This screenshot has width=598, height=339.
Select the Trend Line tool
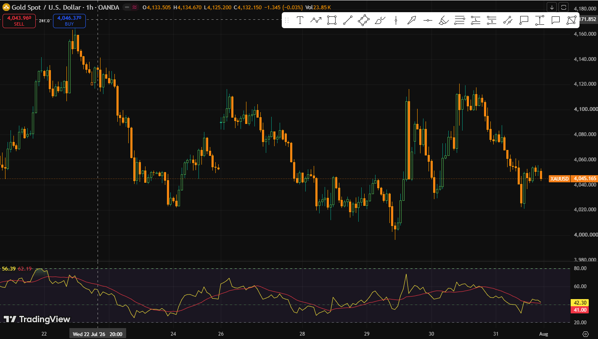pos(348,20)
